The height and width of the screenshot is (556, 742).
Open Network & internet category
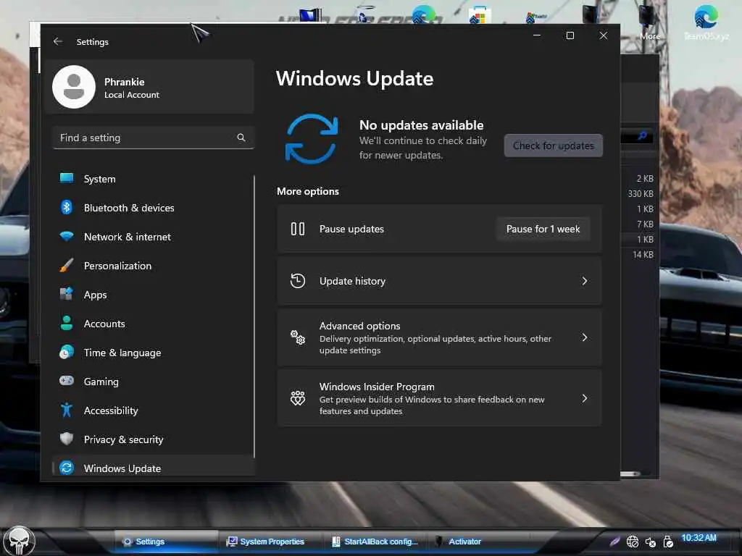point(154,237)
